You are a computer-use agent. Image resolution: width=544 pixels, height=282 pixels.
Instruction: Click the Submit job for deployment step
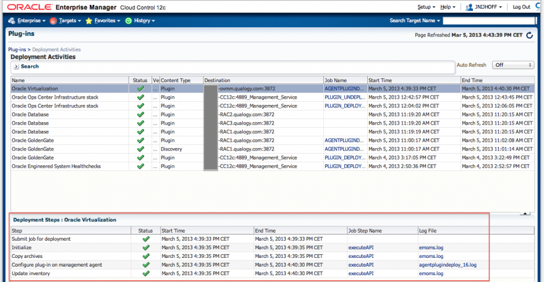click(41, 239)
